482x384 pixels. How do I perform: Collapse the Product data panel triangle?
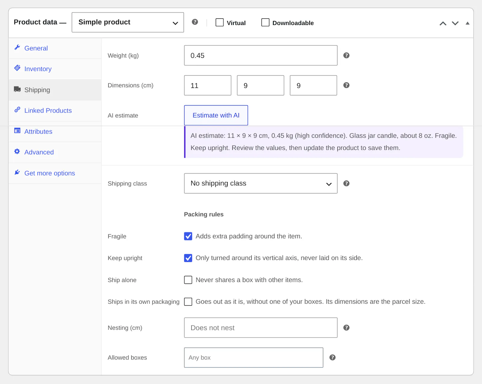click(x=468, y=23)
